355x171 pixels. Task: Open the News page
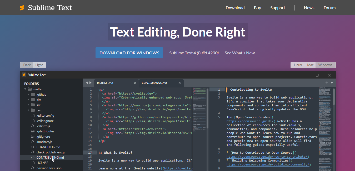pos(309,8)
